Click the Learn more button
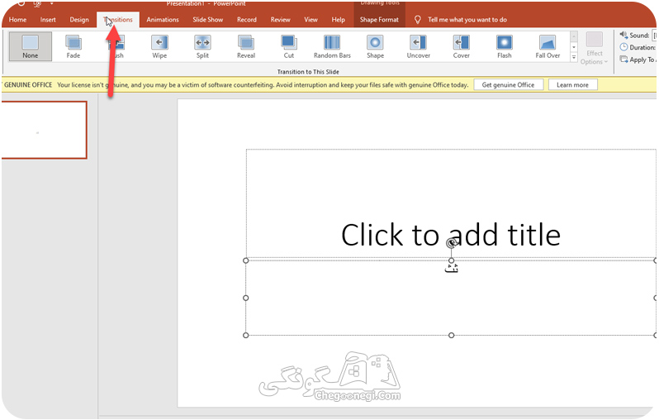This screenshot has width=659, height=420. coord(572,84)
